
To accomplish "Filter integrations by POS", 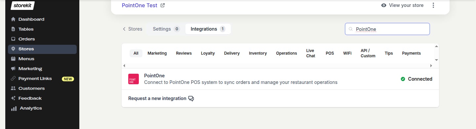I will 330,53.
